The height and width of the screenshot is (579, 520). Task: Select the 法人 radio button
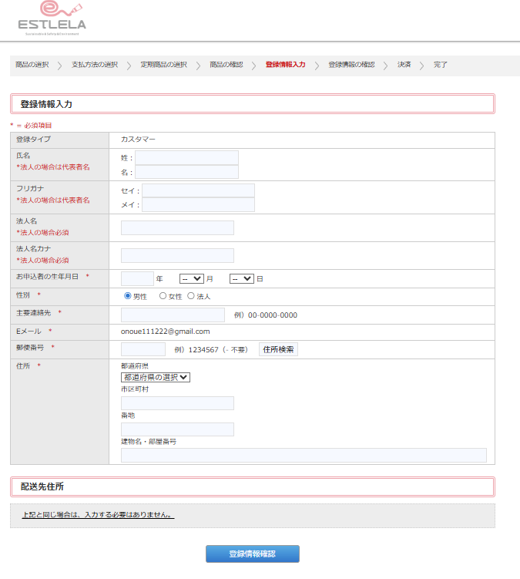pyautogui.click(x=191, y=296)
